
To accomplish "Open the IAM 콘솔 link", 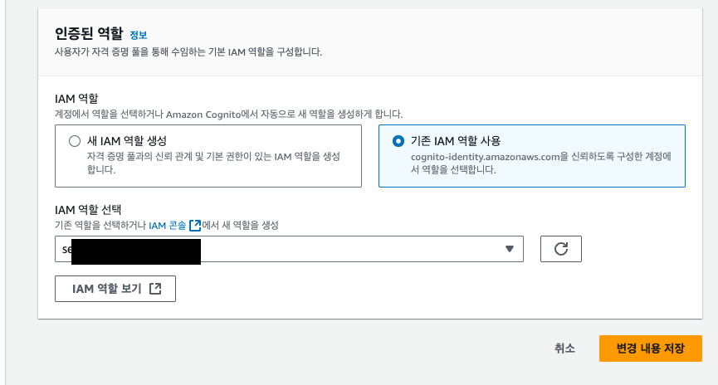I will 175,225.
